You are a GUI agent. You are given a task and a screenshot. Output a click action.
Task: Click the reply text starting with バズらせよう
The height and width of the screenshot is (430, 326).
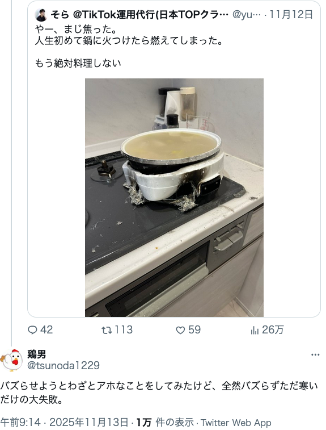coord(159,393)
